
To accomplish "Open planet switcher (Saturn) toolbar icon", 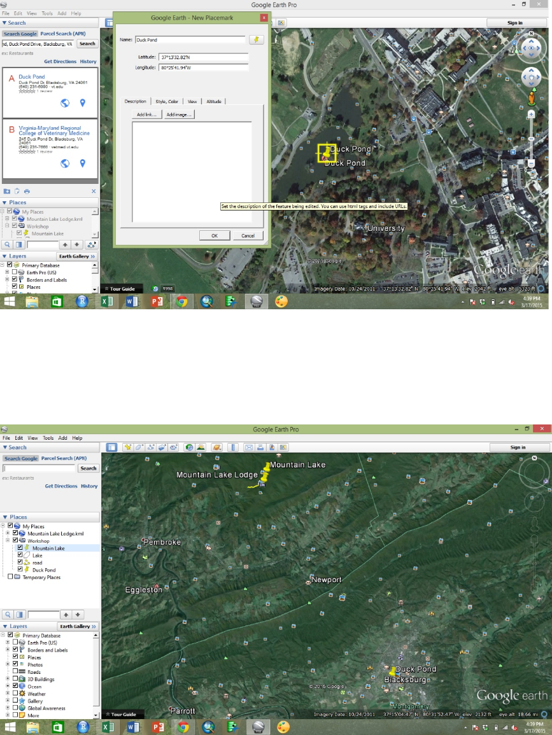I will coord(216,447).
